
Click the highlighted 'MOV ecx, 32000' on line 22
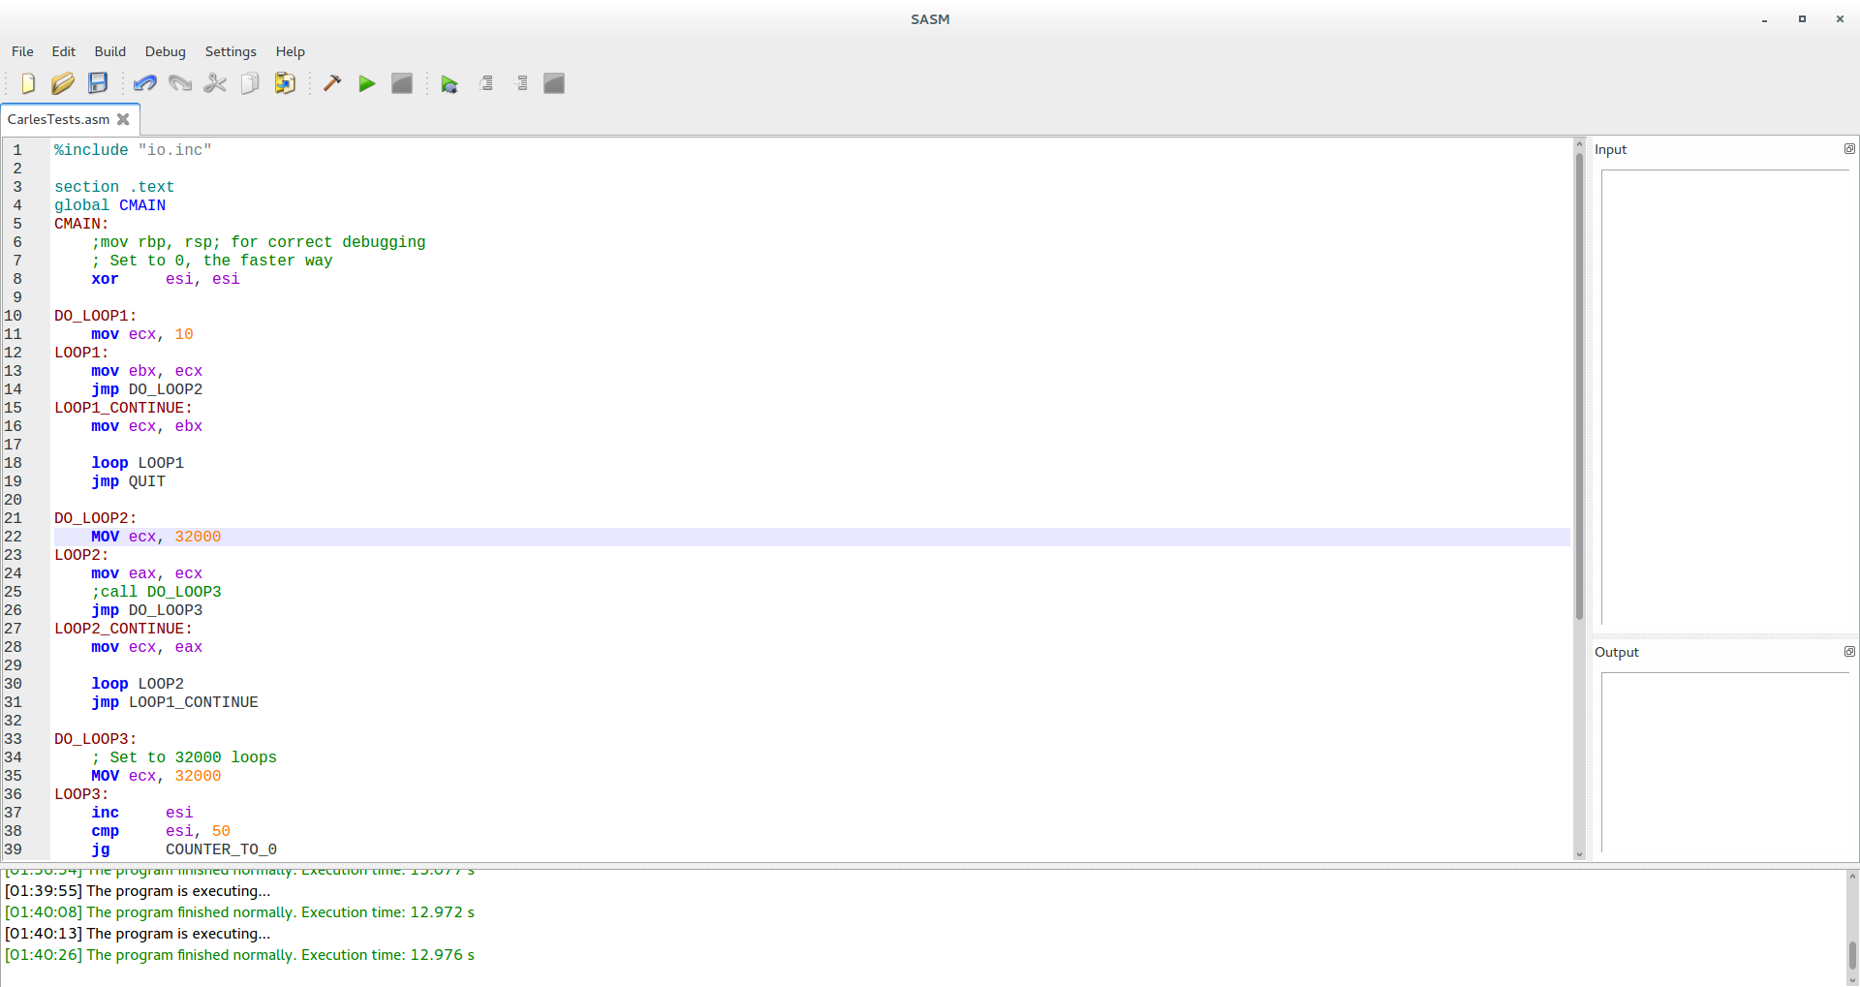tap(156, 537)
